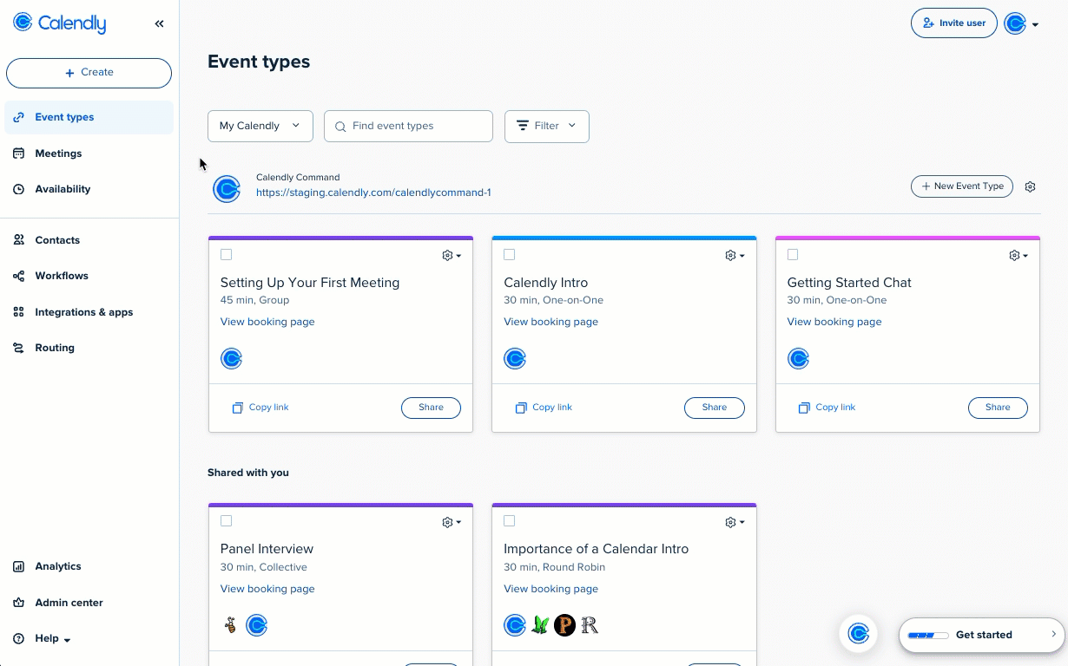The width and height of the screenshot is (1068, 666).
Task: Click the search magnifier icon in Find event types
Action: [340, 127]
